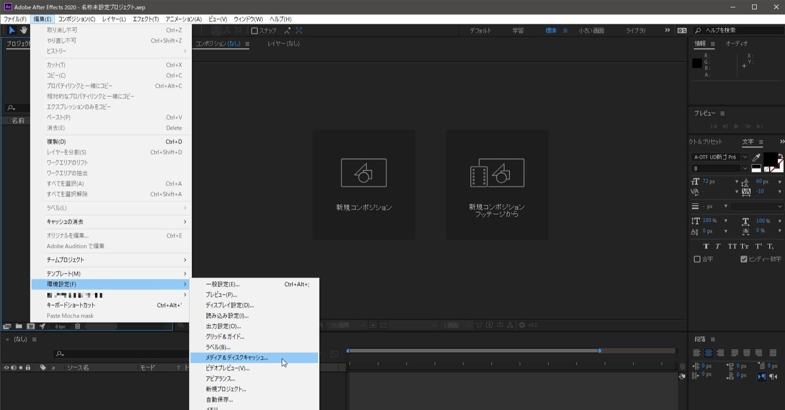Expand the workspace overflow chevron
This screenshot has height=410, width=785.
point(668,30)
